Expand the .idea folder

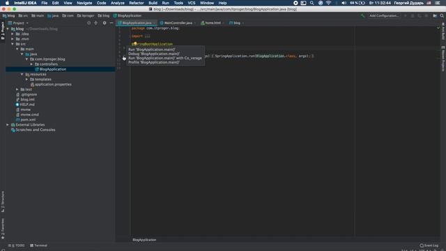(x=13, y=34)
